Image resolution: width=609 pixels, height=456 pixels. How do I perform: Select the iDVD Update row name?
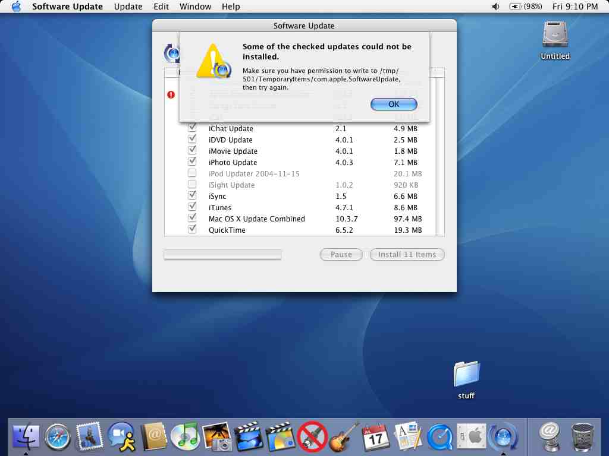click(x=230, y=140)
